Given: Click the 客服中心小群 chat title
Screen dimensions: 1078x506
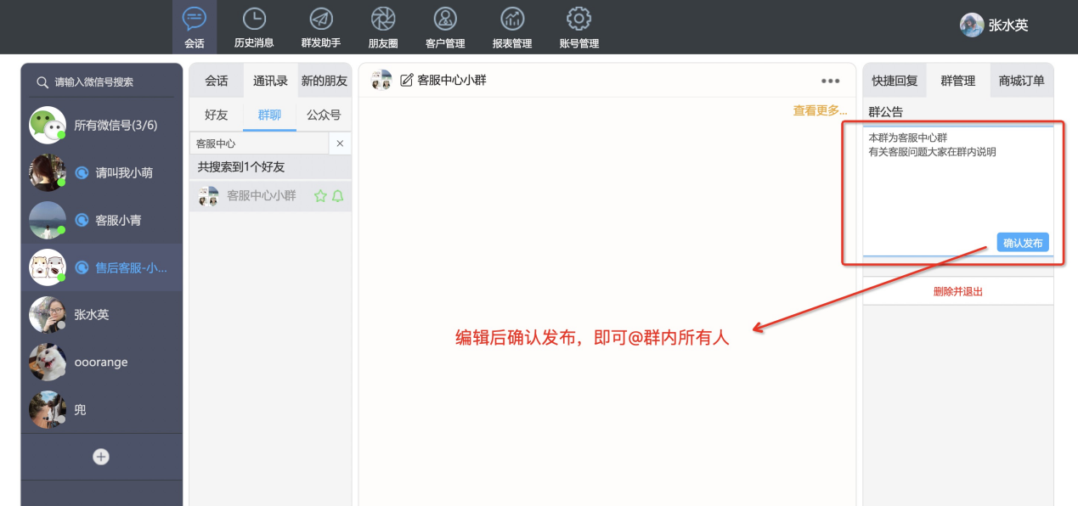Looking at the screenshot, I should pos(452,80).
